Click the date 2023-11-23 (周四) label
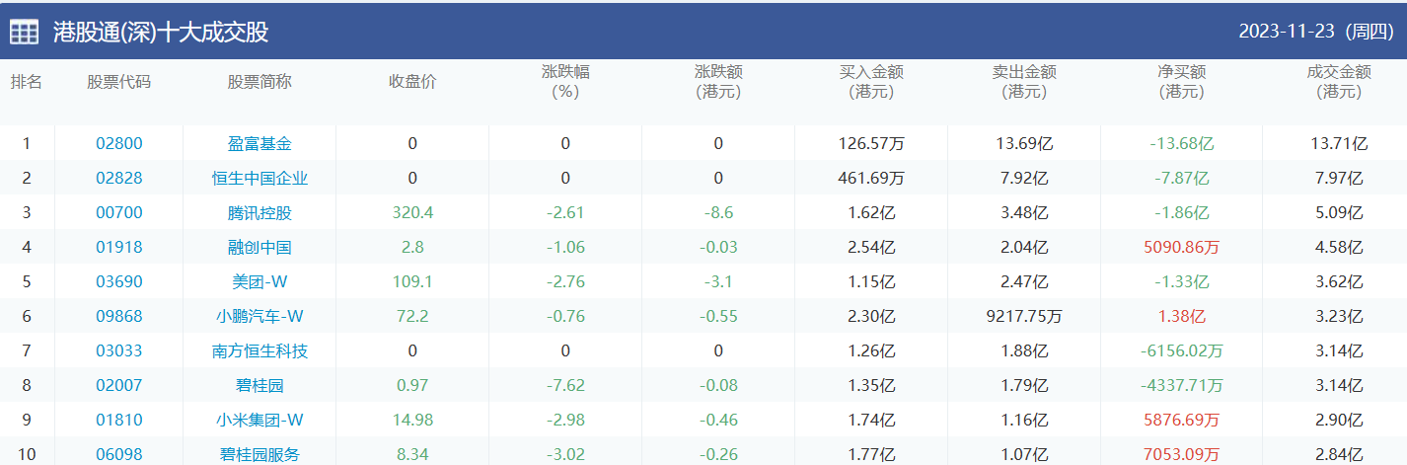The height and width of the screenshot is (465, 1407). [x=1316, y=32]
